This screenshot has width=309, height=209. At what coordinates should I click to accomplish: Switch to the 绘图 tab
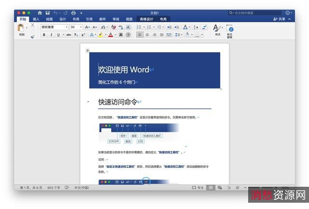point(49,19)
